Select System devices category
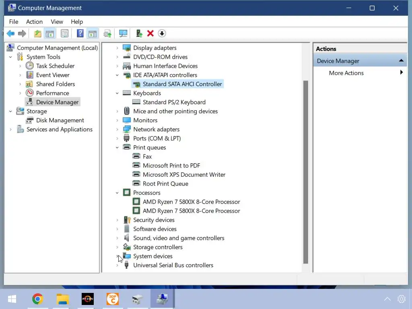Viewport: 412px width, 309px height. (x=152, y=256)
